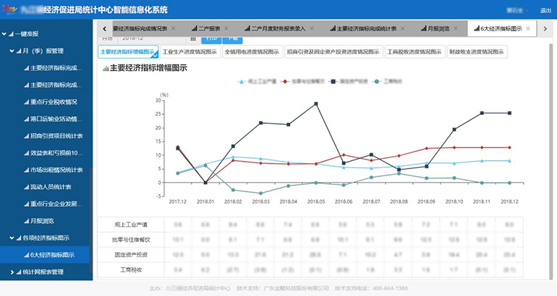
Task: Close the 6大经济指标图示 tab
Action: pyautogui.click(x=528, y=29)
